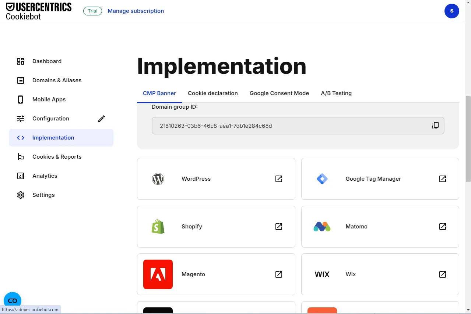
Task: Click the Dashboard grid icon
Action: 21,61
